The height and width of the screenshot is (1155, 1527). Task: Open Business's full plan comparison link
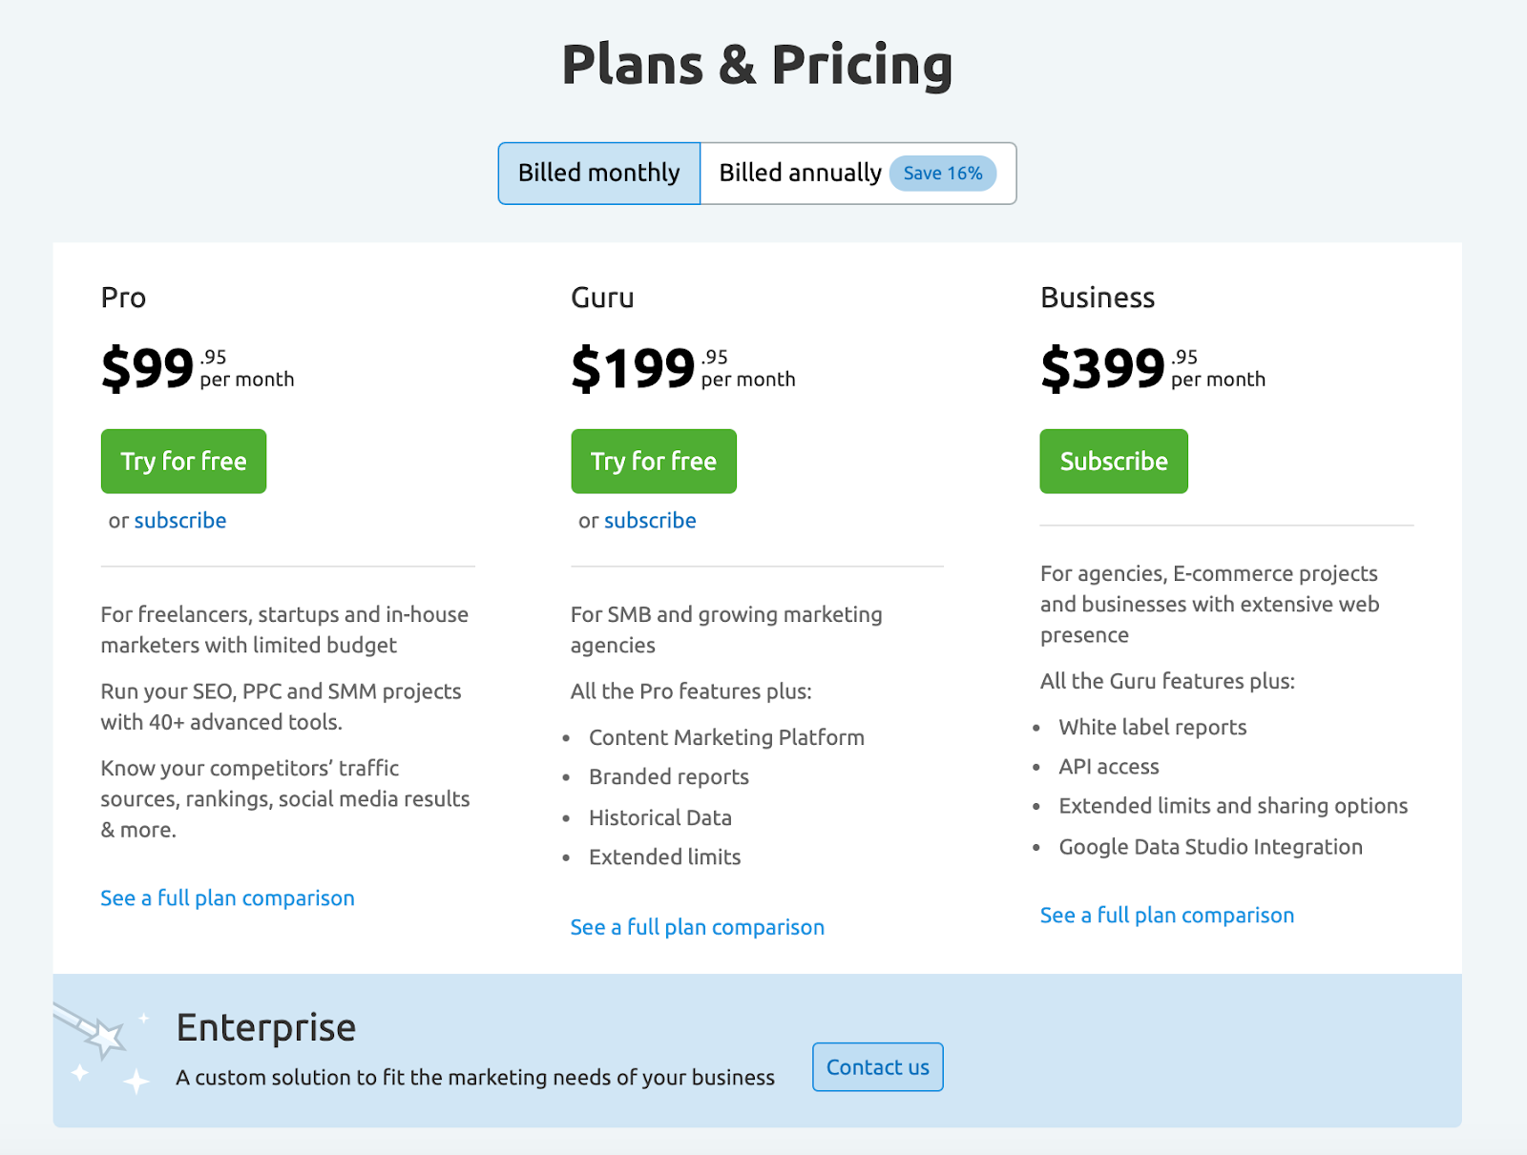[1167, 916]
